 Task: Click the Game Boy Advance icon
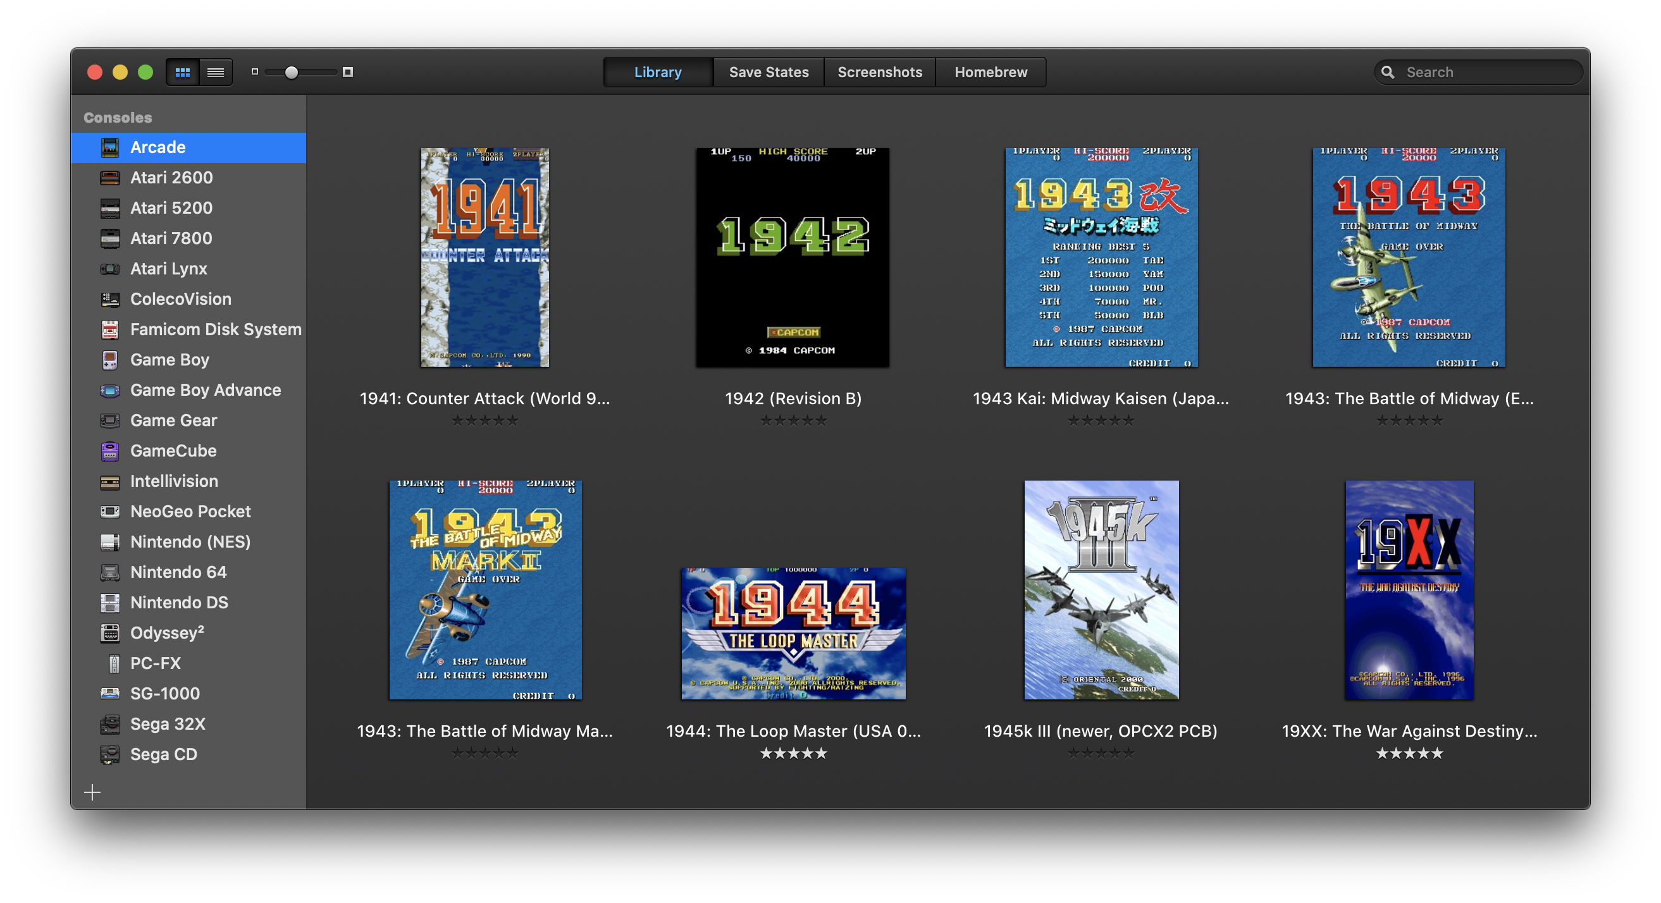(x=110, y=390)
